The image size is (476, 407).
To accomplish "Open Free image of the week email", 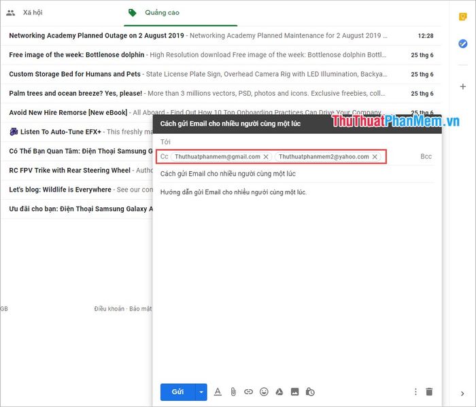I will tap(221, 55).
